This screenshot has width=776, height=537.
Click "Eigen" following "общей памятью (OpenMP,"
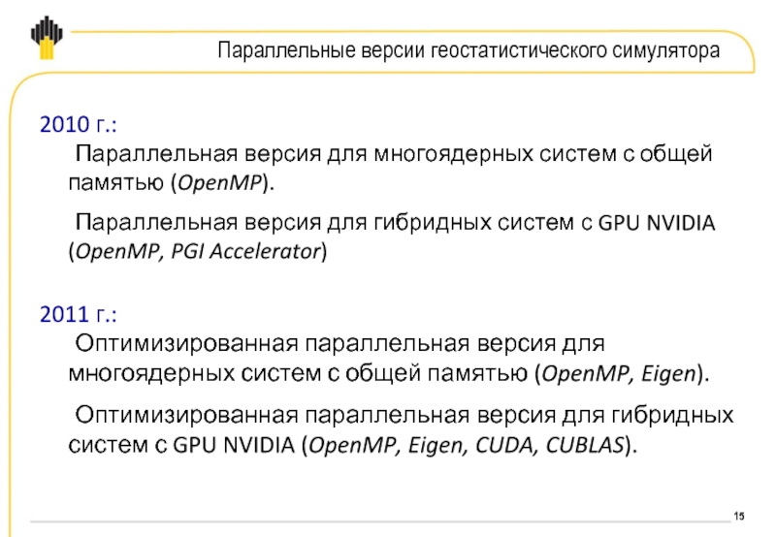point(668,374)
